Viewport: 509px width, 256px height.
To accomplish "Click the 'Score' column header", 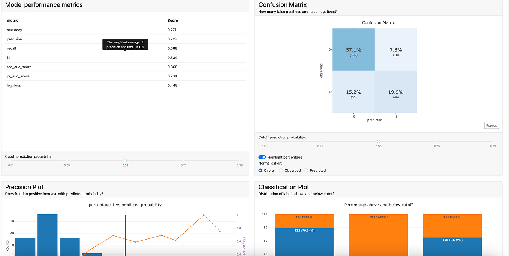I will point(173,21).
